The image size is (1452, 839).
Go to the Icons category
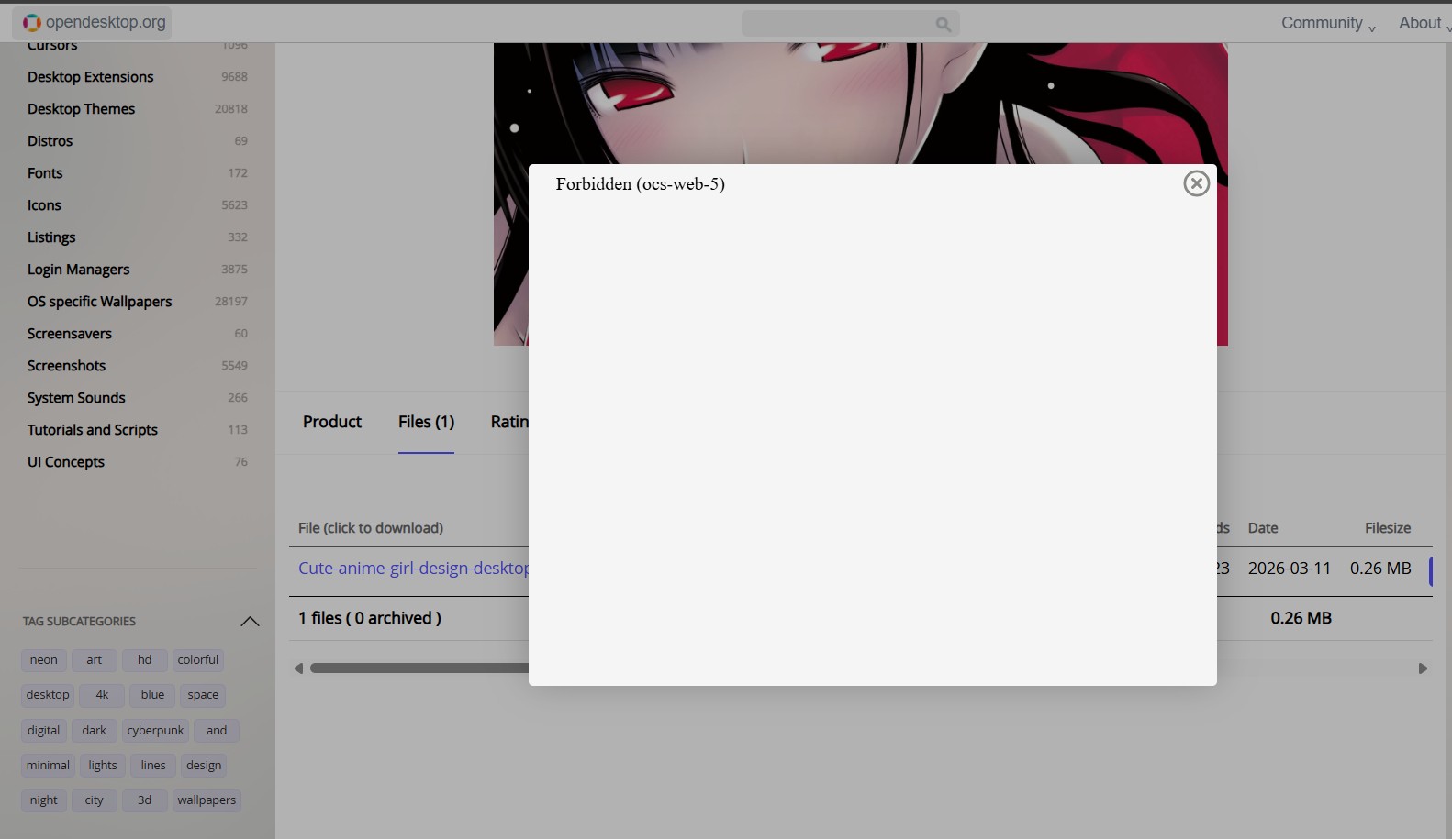44,205
